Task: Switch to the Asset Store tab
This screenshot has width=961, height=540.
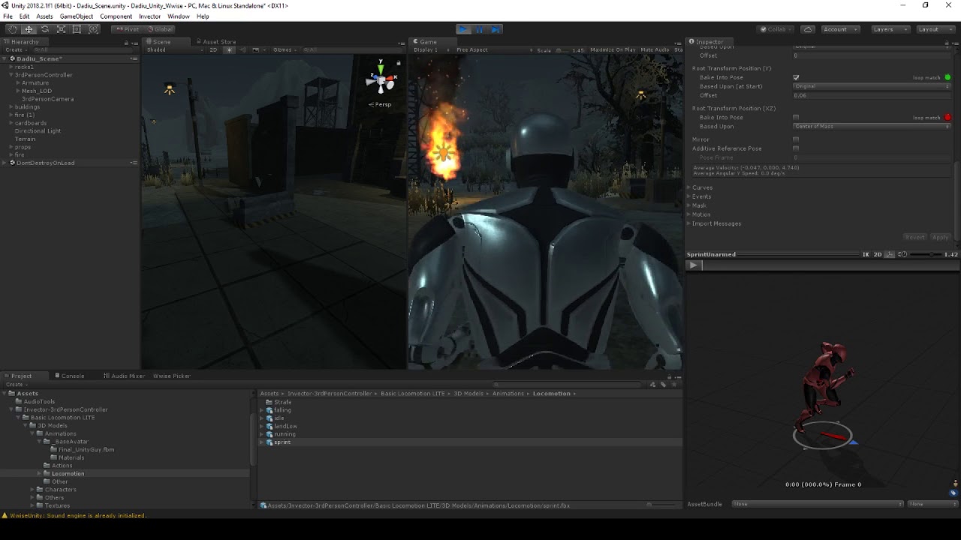Action: (x=215, y=42)
